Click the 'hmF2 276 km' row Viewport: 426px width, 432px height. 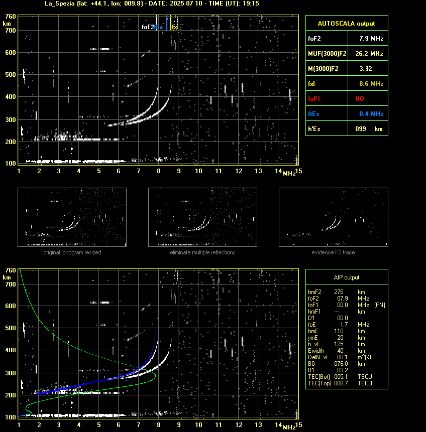coord(337,292)
